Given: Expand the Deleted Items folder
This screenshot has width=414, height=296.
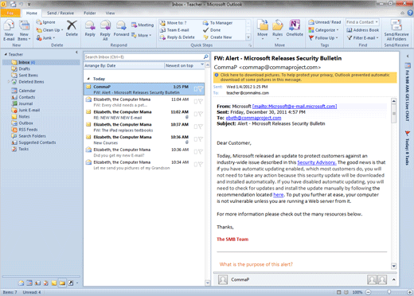Looking at the screenshot, I should click(x=9, y=82).
